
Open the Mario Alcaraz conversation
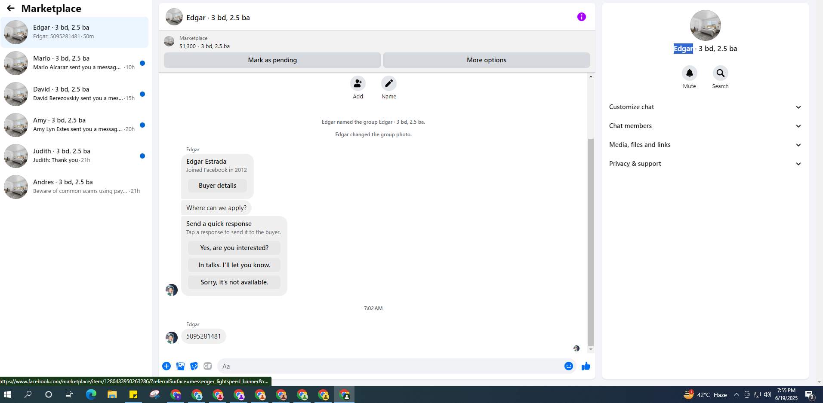click(x=74, y=63)
